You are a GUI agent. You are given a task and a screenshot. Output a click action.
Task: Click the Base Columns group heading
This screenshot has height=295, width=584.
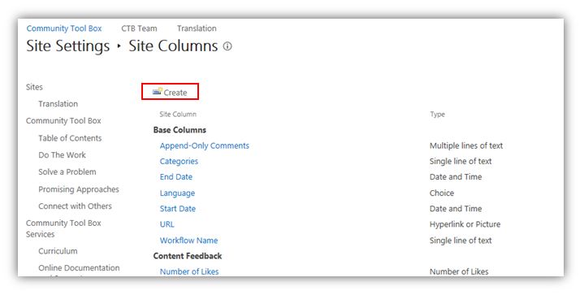[x=180, y=130]
